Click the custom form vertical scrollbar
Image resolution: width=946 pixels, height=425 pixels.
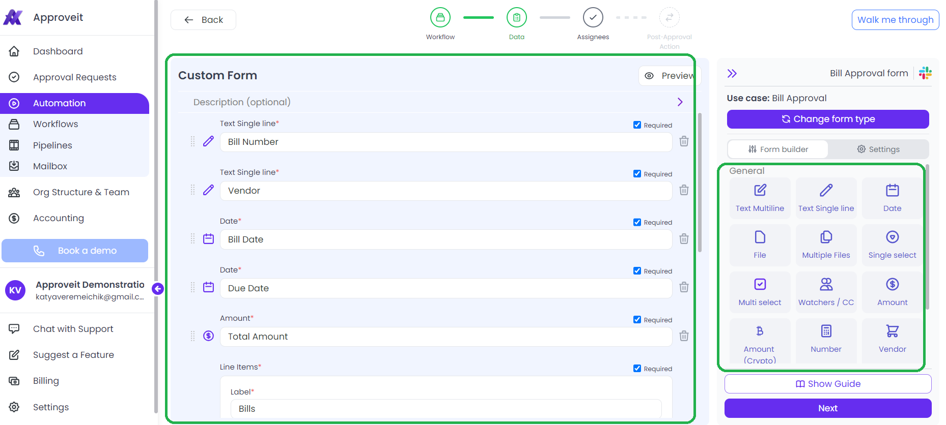(700, 183)
